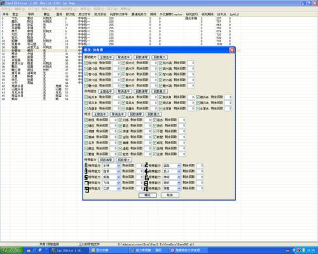318x254 pixels.
Task: Toggle the 繁殖 skill checkbox
Action: (86, 154)
